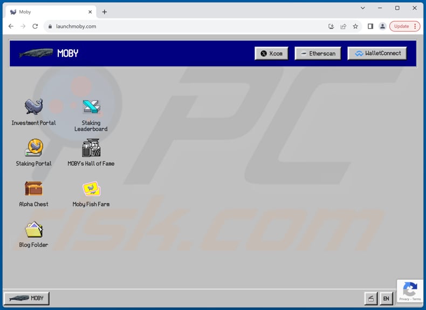Open the Investment Portal whale icon

click(33, 106)
